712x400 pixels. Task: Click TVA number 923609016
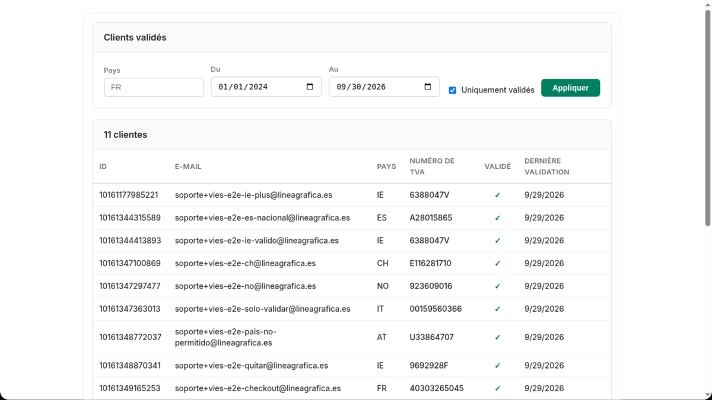(431, 286)
